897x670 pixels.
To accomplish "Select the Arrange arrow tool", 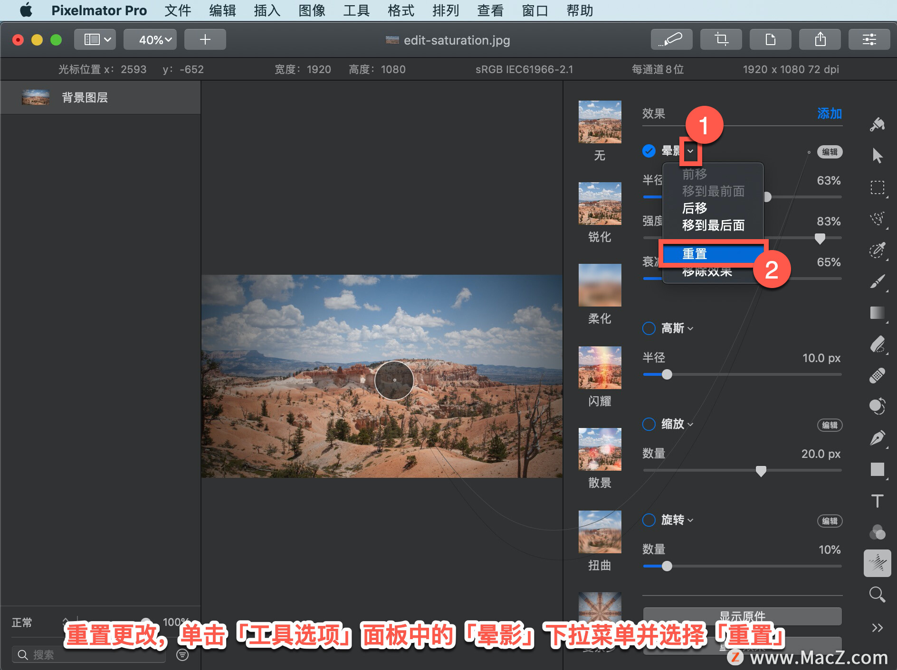I will coord(877,156).
